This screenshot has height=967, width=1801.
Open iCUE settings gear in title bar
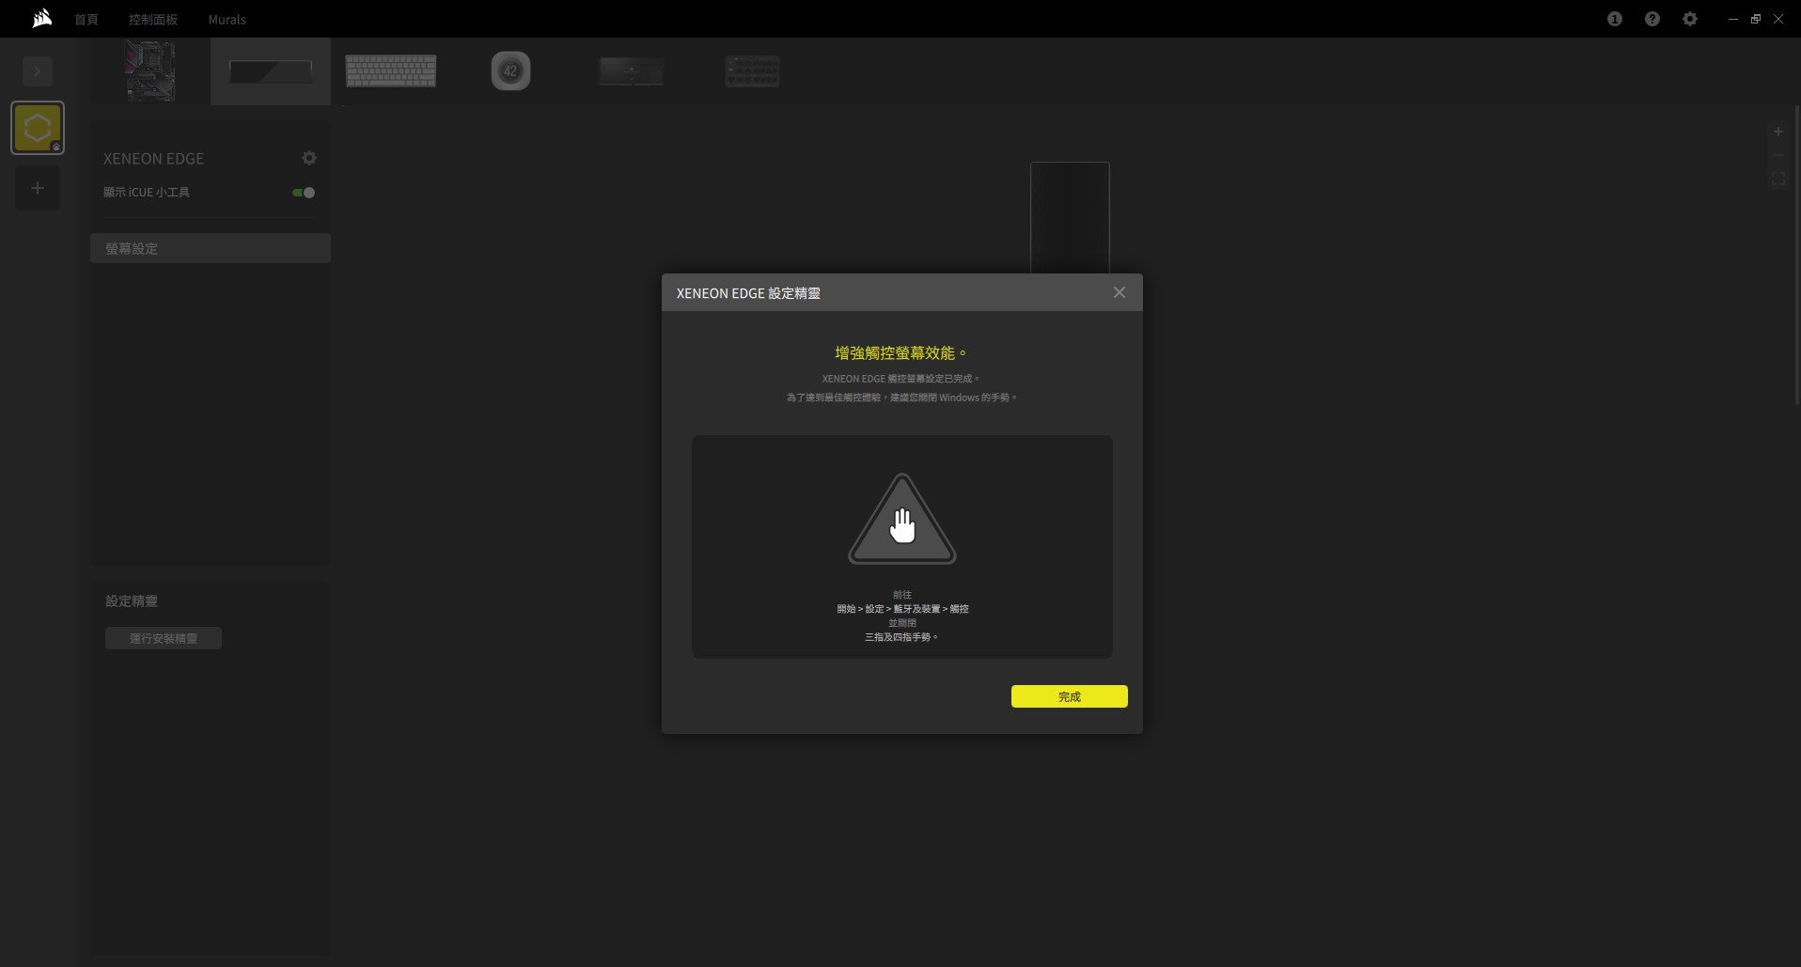(1689, 19)
